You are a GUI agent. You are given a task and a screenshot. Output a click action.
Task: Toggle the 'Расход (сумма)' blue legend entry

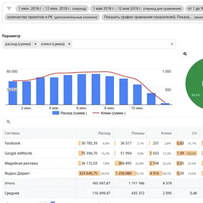[69, 113]
